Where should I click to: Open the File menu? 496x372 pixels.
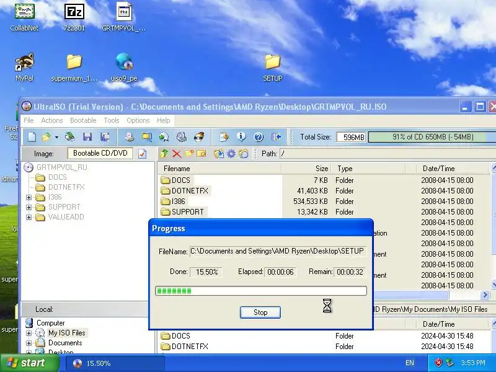(29, 120)
